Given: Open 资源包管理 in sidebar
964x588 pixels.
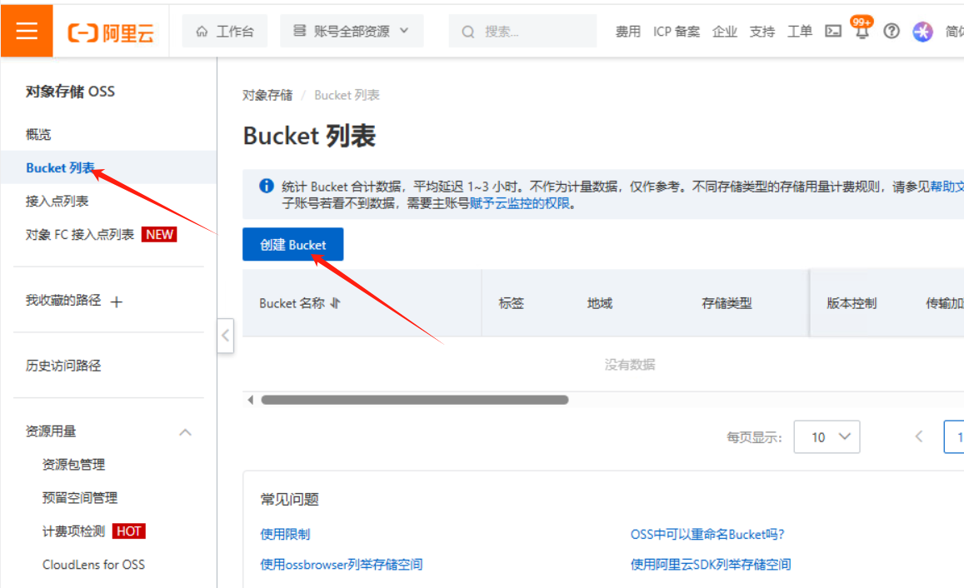Looking at the screenshot, I should click(x=74, y=465).
